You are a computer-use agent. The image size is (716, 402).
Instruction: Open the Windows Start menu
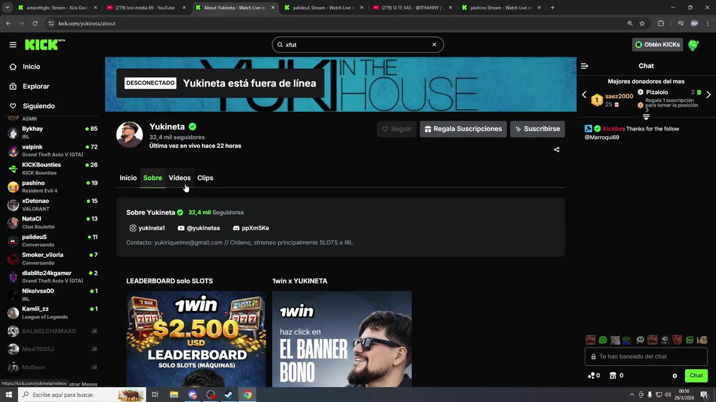(x=9, y=395)
